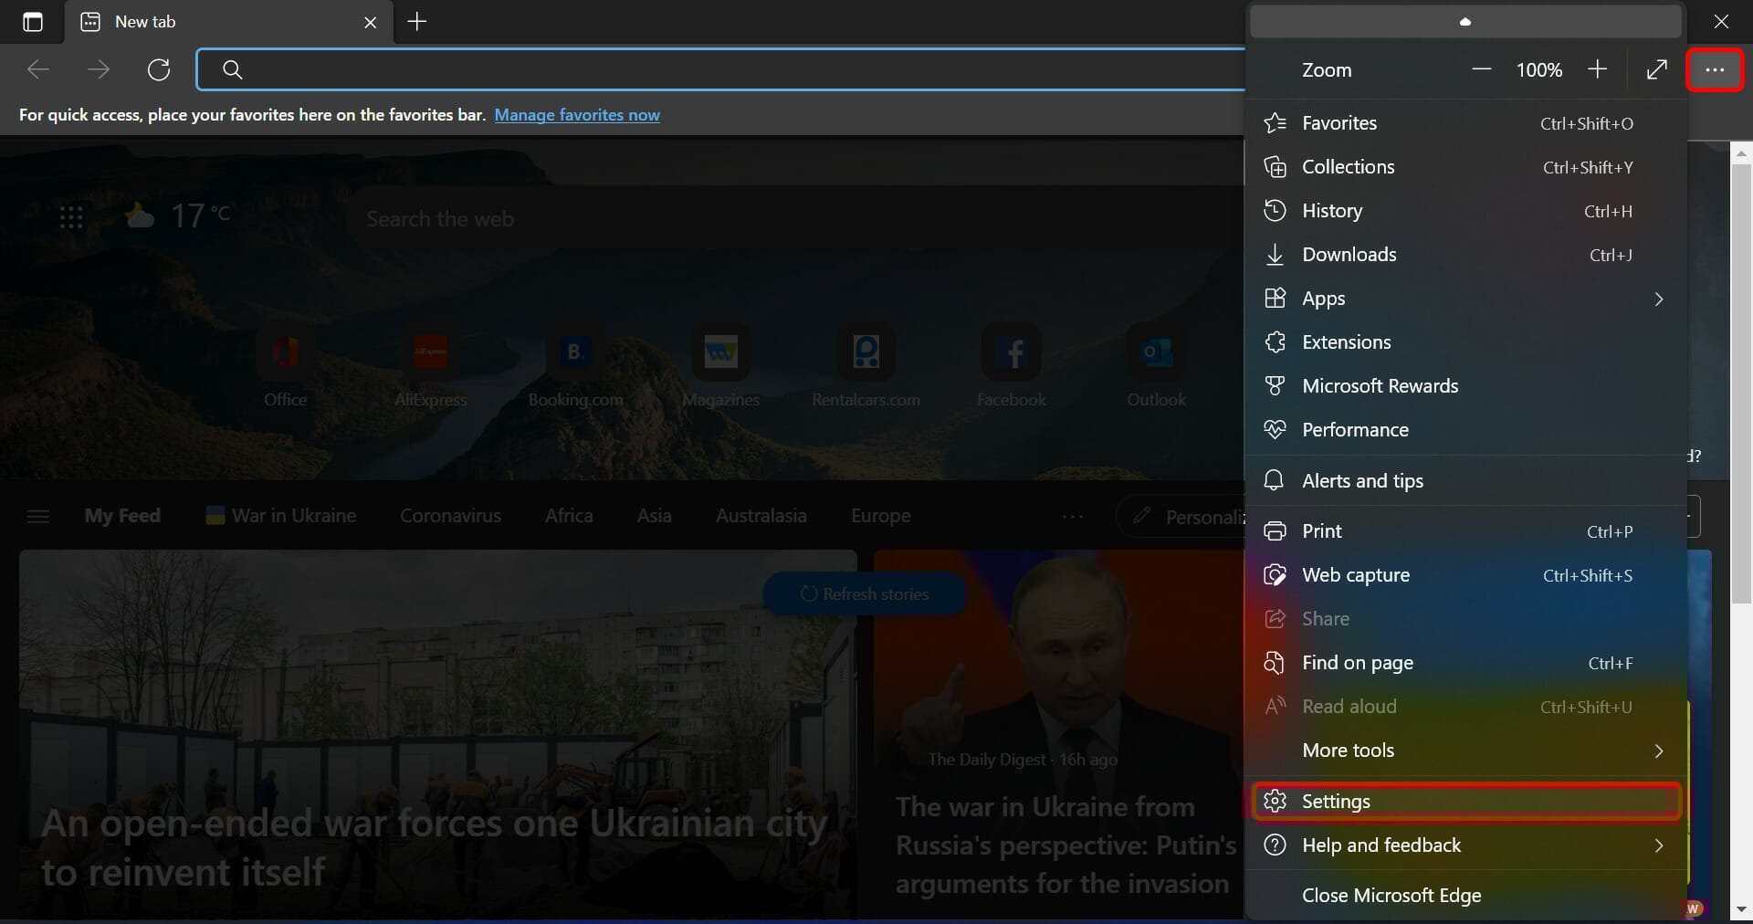Open the Office quick link tile

coord(285,365)
